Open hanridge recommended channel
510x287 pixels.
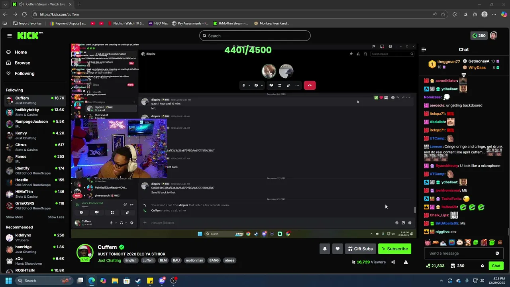pos(35,249)
